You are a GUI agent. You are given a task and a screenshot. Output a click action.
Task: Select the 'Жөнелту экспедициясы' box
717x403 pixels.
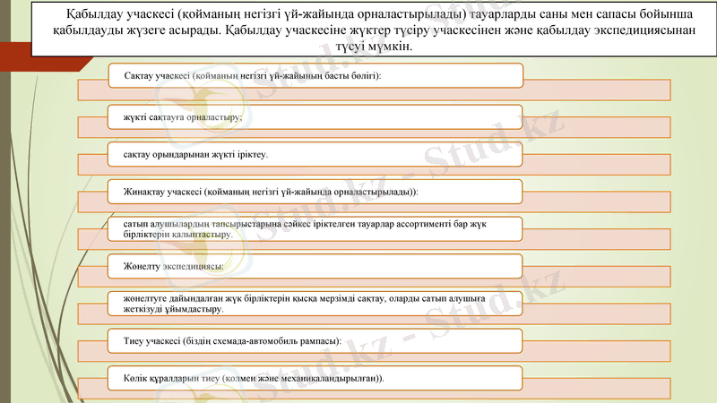[315, 266]
